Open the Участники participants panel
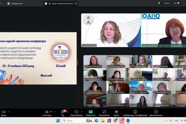This screenshot has height=124, width=186. [x=47, y=112]
